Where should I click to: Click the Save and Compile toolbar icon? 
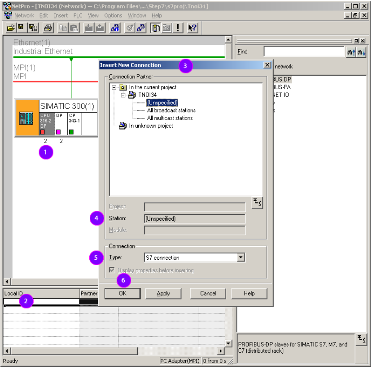pos(33,28)
